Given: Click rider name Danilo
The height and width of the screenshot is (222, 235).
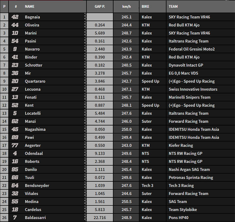Looking at the screenshot, I should tap(31, 170).
